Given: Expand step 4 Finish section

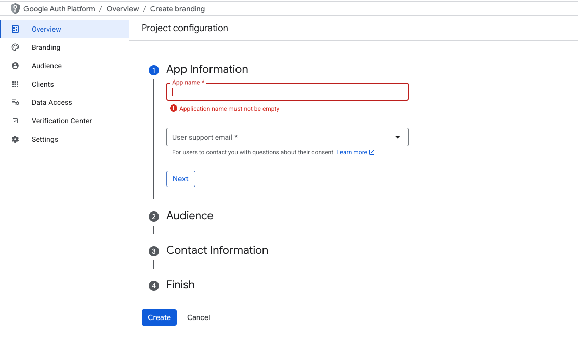Looking at the screenshot, I should [x=180, y=285].
